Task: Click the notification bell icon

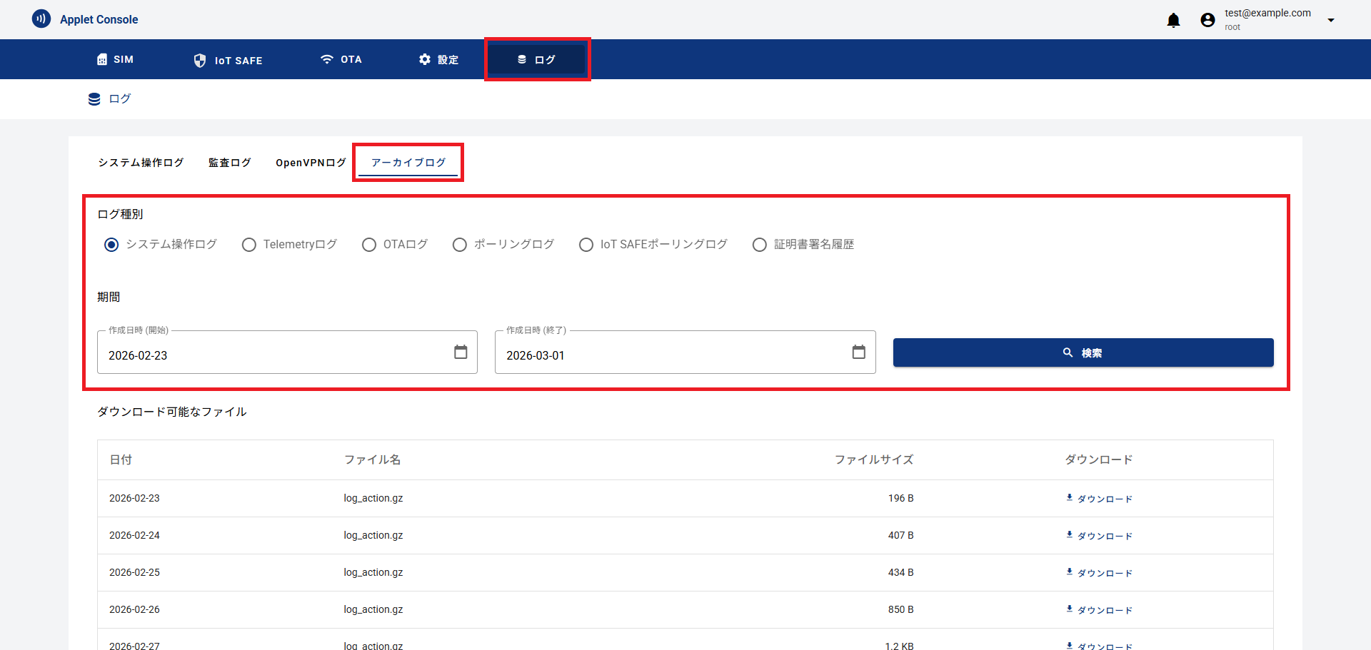Action: [x=1173, y=20]
